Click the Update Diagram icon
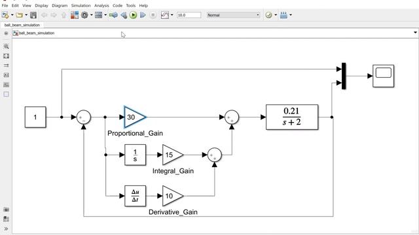This screenshot has width=419, height=235. pyautogui.click(x=113, y=15)
